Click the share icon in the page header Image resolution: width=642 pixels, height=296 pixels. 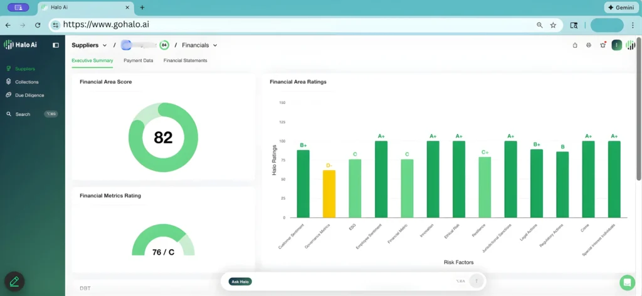tap(575, 45)
